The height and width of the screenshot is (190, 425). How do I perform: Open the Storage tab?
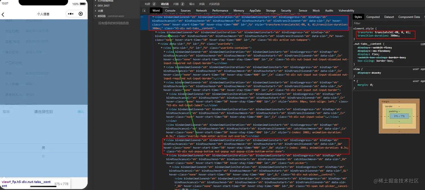click(271, 10)
